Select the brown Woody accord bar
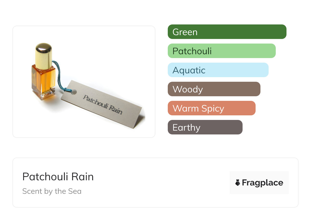The height and width of the screenshot is (220, 311). tap(214, 89)
